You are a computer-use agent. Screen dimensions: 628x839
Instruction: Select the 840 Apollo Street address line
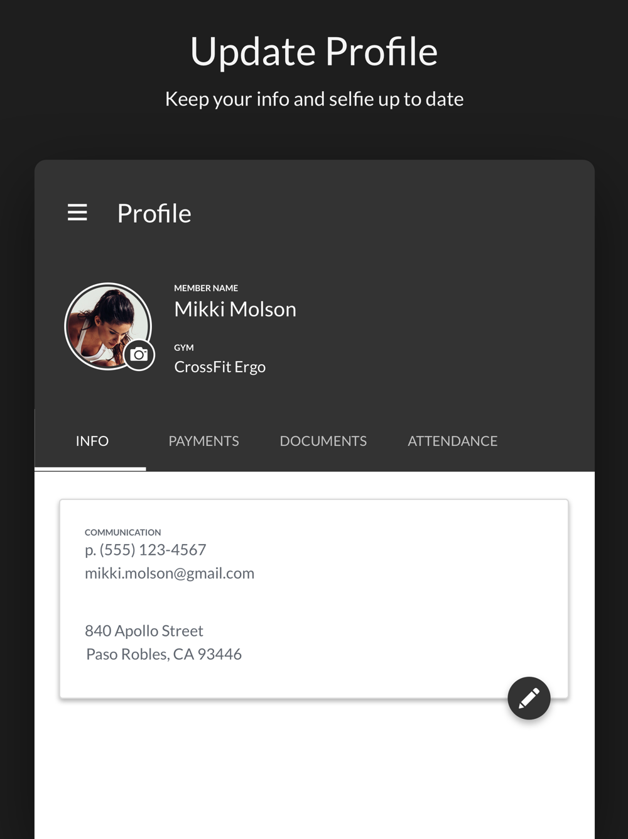click(x=144, y=631)
